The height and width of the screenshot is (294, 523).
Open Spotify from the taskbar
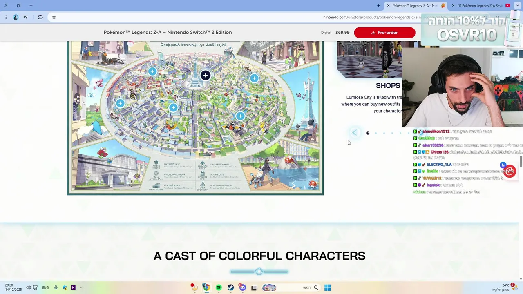(x=219, y=287)
